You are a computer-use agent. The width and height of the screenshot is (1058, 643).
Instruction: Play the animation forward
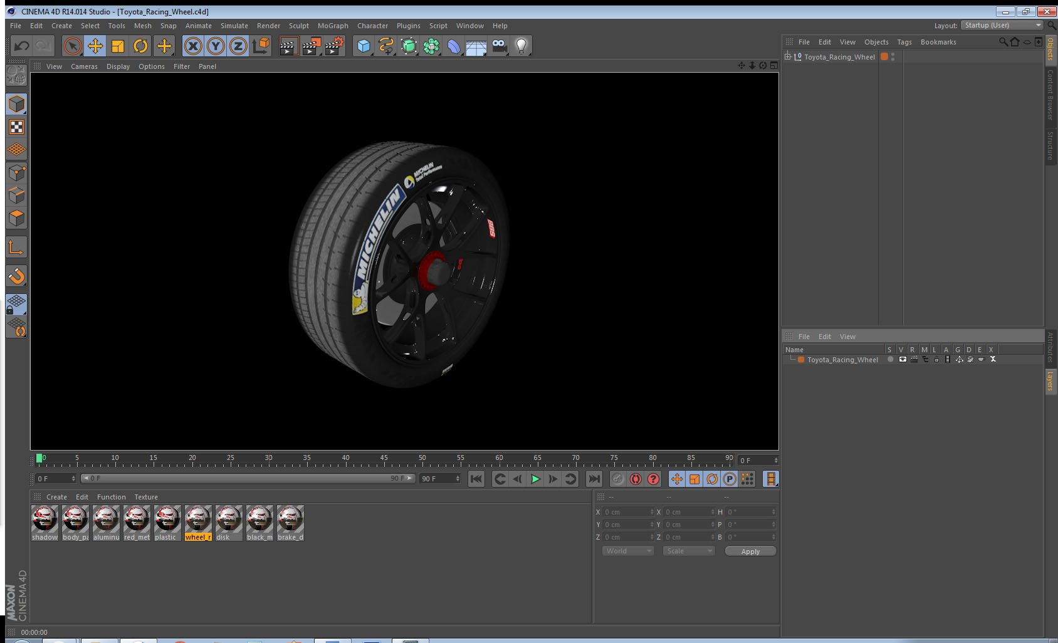[x=535, y=479]
